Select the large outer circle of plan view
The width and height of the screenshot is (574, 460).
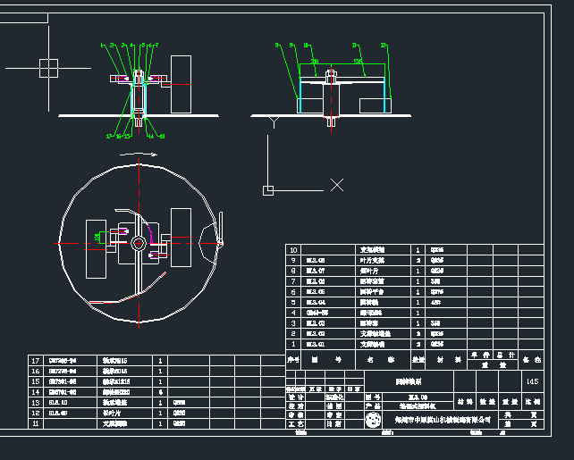(138, 243)
